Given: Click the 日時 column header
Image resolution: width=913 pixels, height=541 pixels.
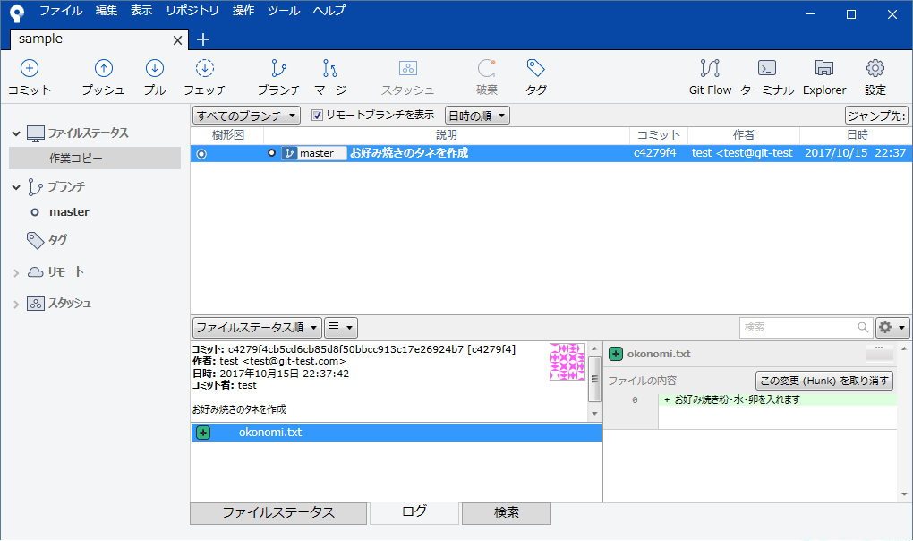Looking at the screenshot, I should coord(858,135).
